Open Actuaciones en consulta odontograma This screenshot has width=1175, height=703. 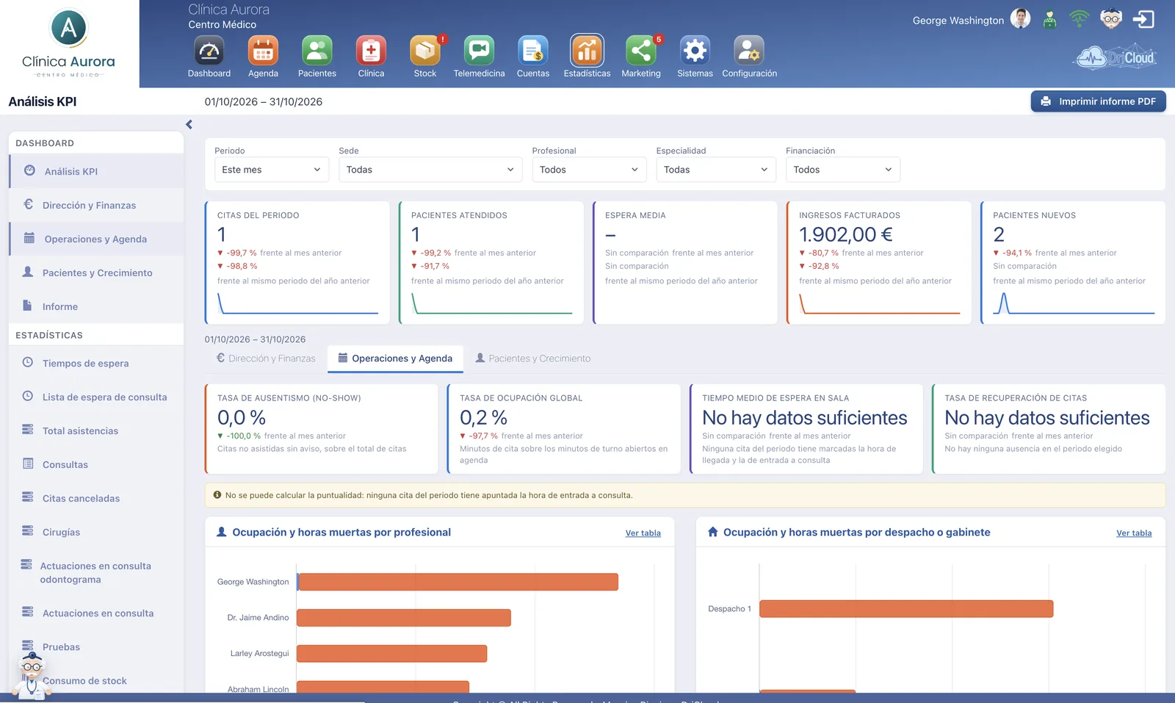pos(97,572)
